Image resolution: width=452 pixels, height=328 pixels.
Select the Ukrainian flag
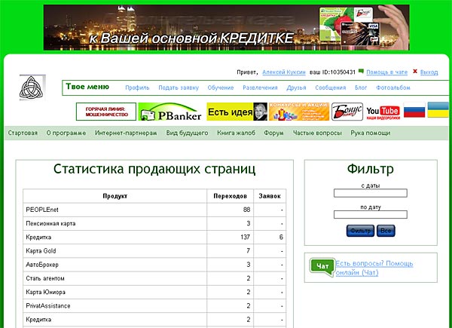click(438, 110)
